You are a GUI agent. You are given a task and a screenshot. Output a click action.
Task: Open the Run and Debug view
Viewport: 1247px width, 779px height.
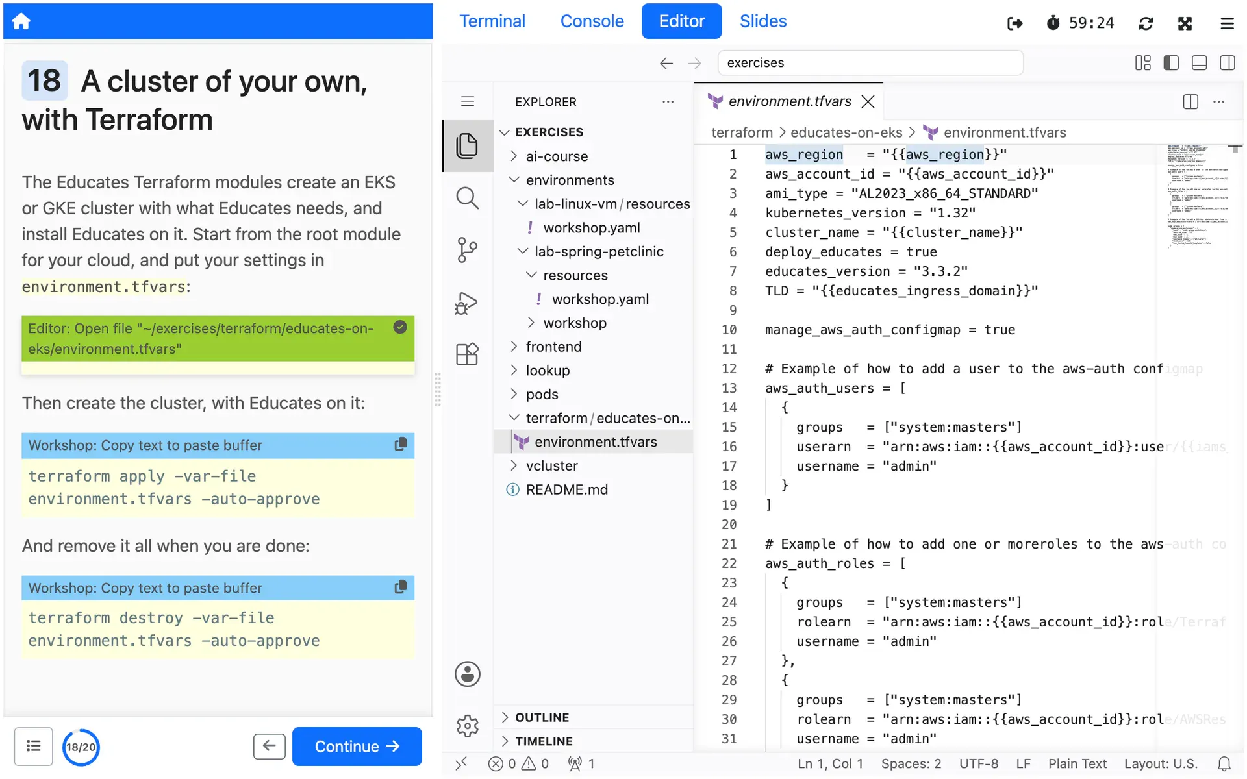467,303
